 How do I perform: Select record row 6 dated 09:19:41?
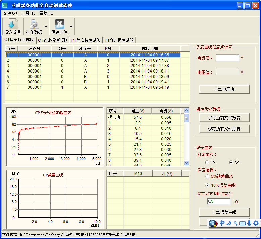(x=93, y=82)
